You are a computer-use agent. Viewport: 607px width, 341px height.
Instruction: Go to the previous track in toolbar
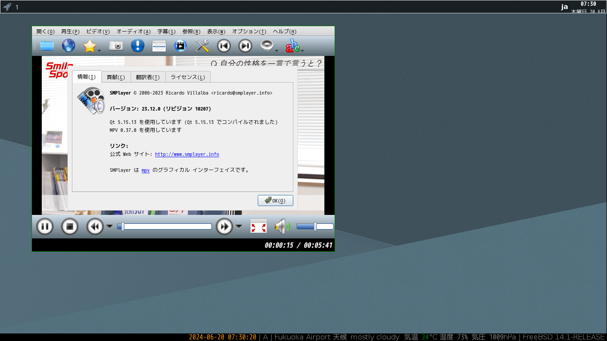point(224,46)
